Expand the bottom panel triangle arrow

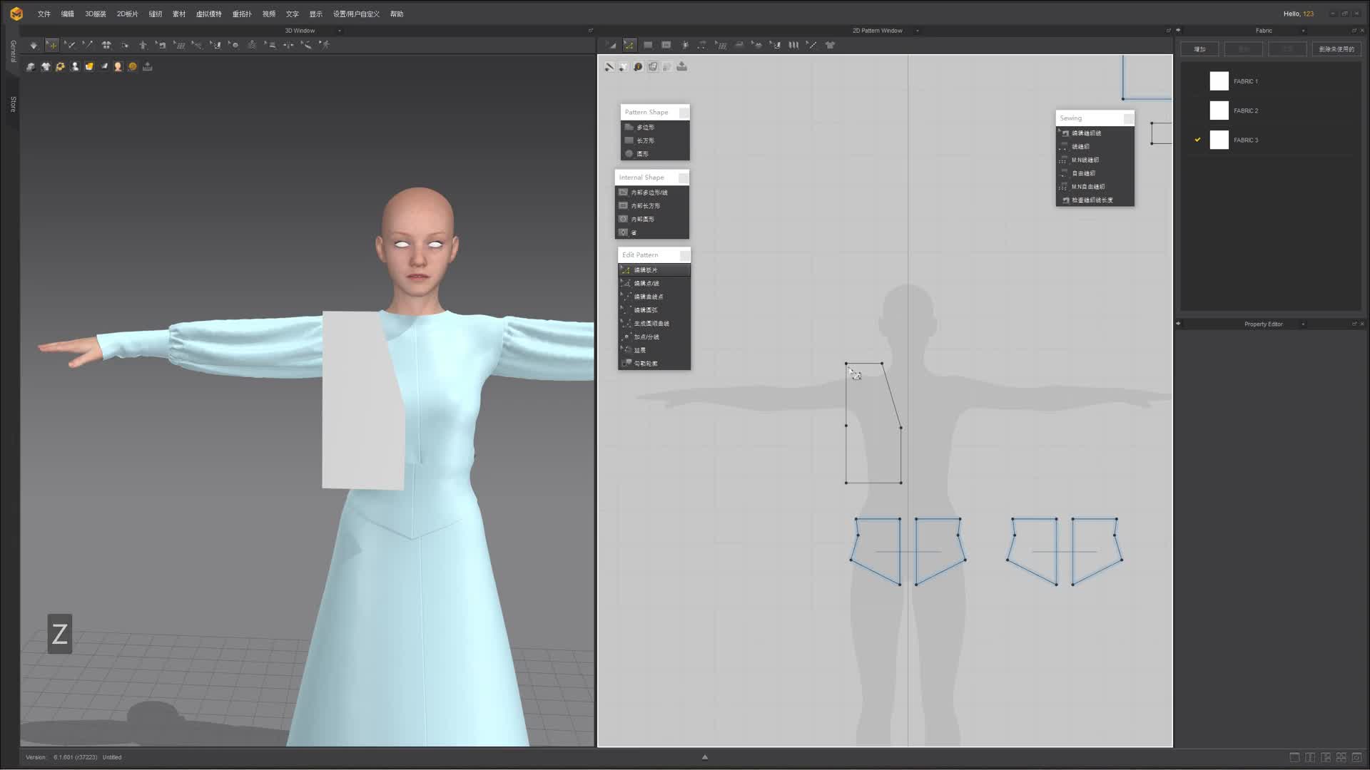[704, 757]
